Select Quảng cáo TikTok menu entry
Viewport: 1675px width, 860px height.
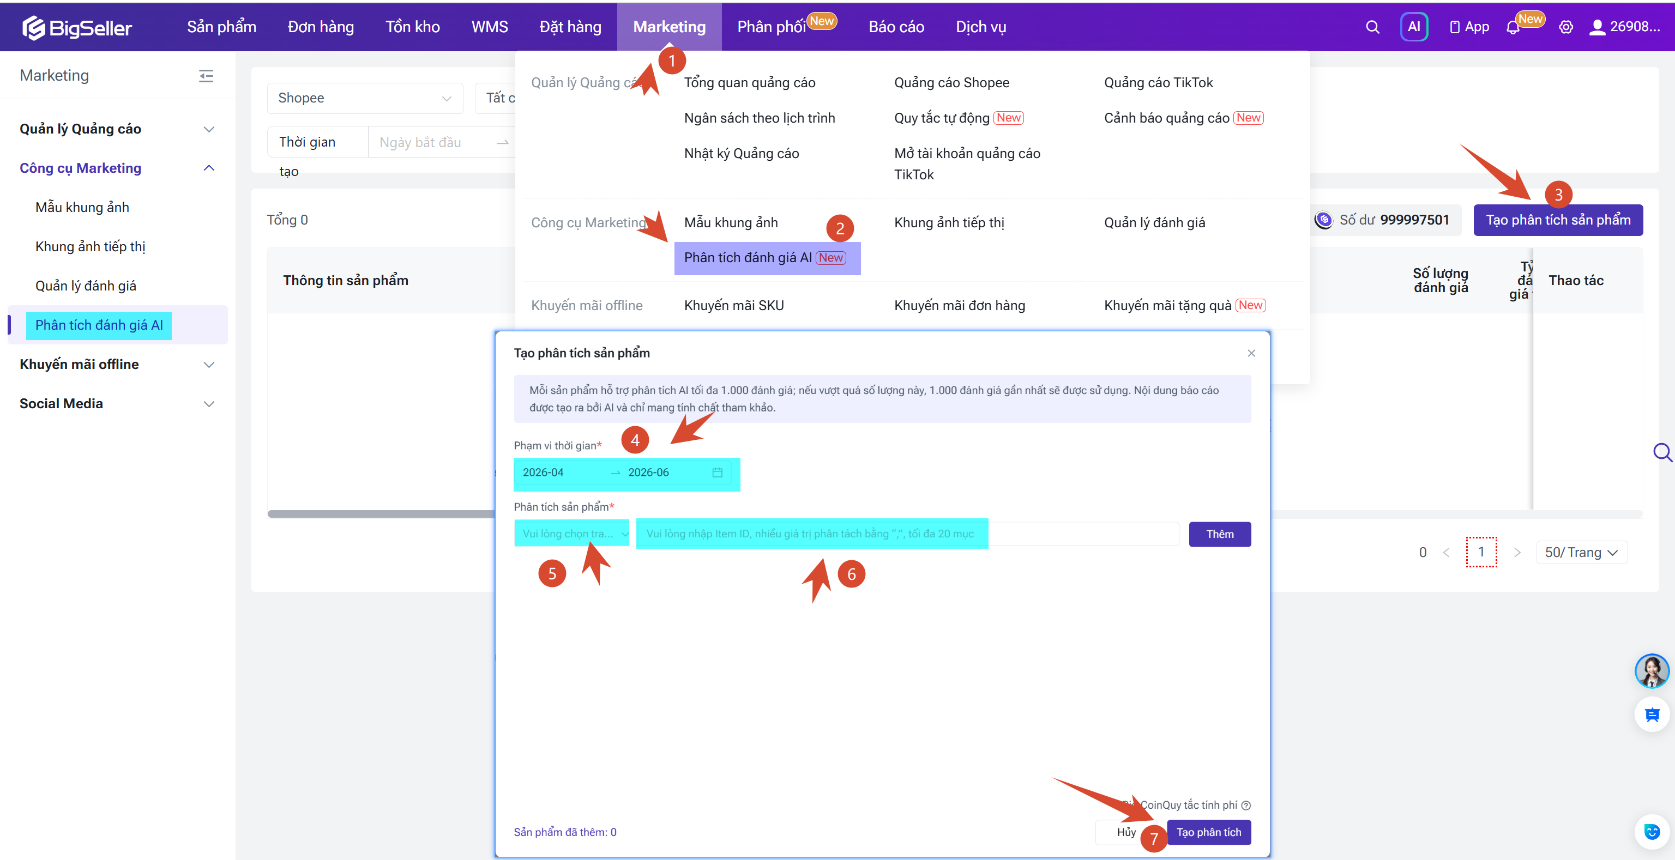pyautogui.click(x=1158, y=82)
